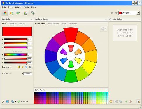The image size is (142, 109).
Task: Click the large red base color preview
Action: (17, 32)
